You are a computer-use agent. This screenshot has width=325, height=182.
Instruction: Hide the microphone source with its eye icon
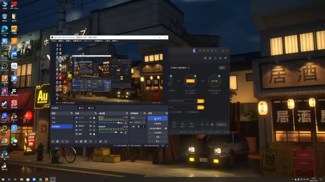coord(90,126)
